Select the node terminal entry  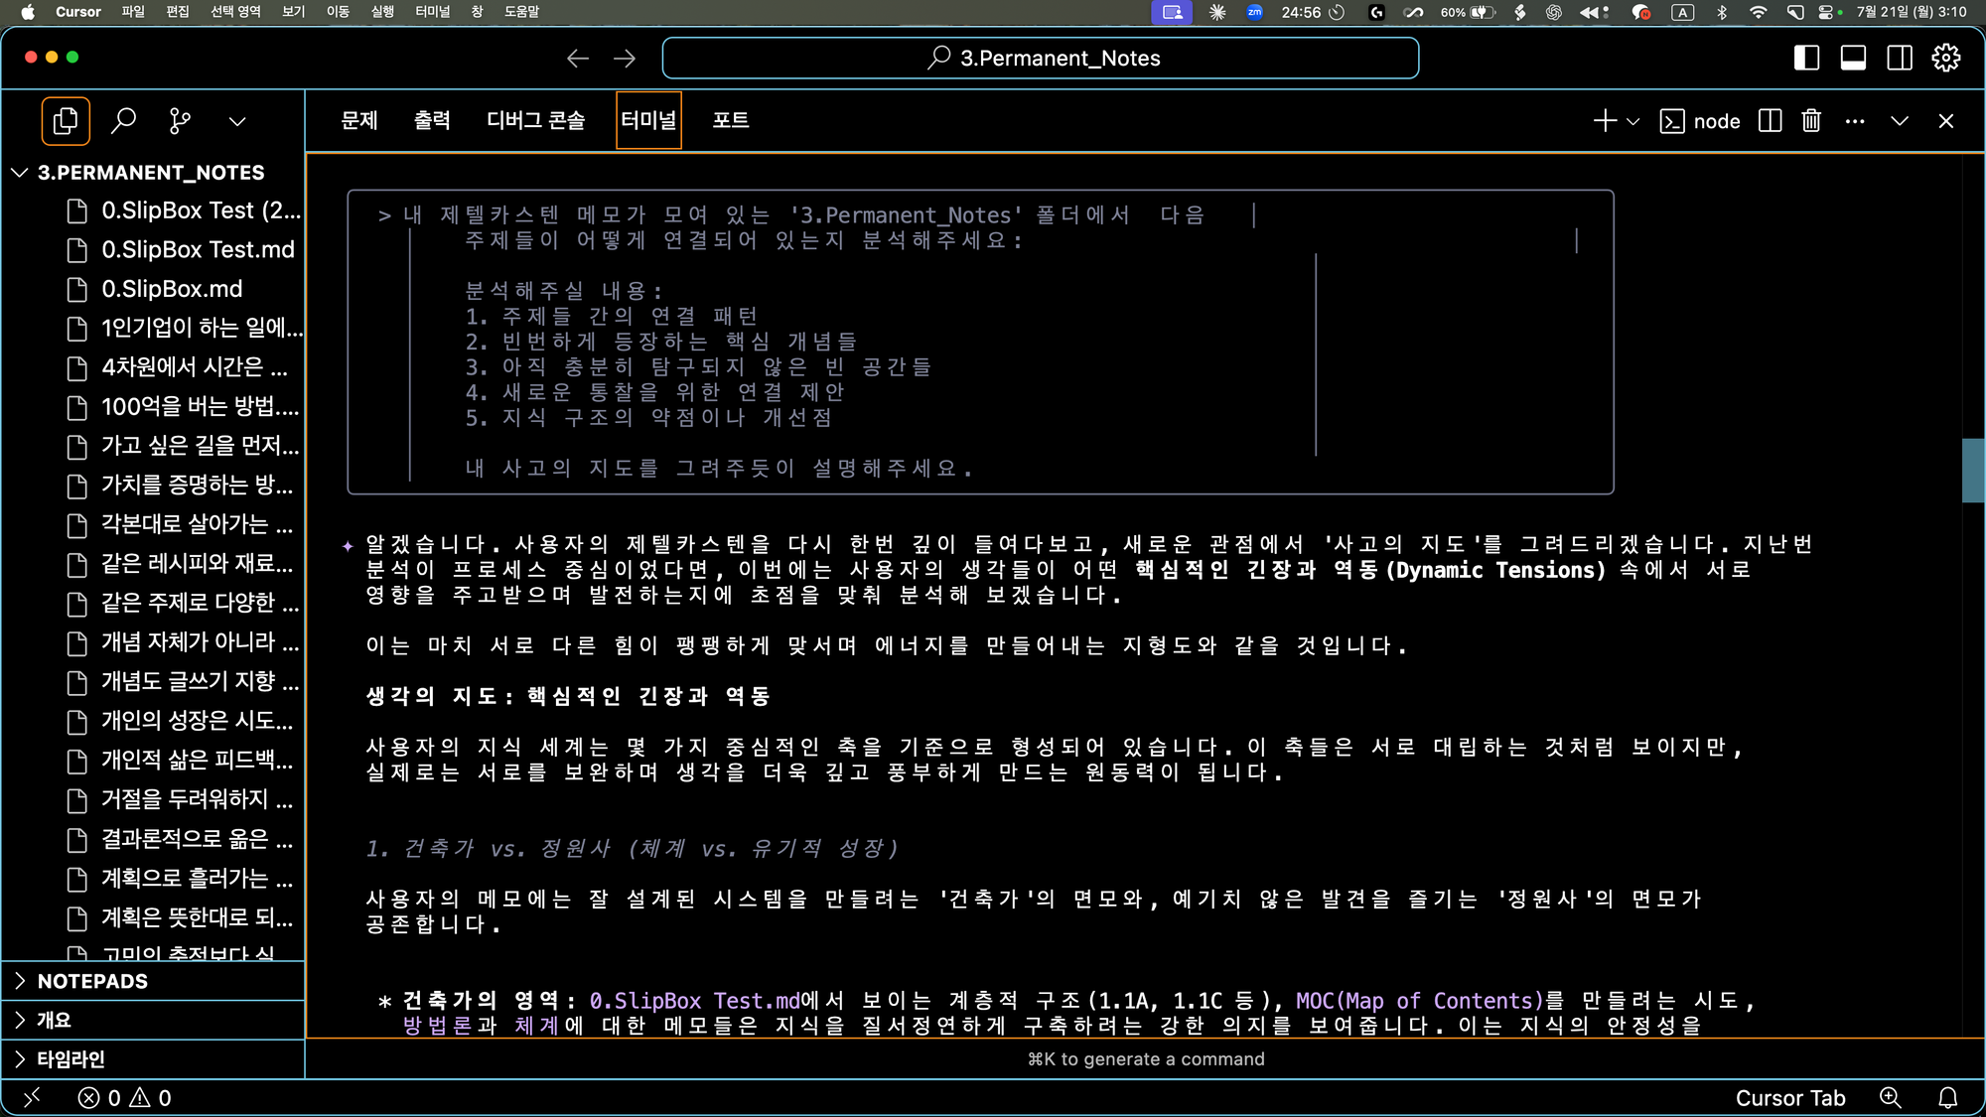coord(1700,121)
